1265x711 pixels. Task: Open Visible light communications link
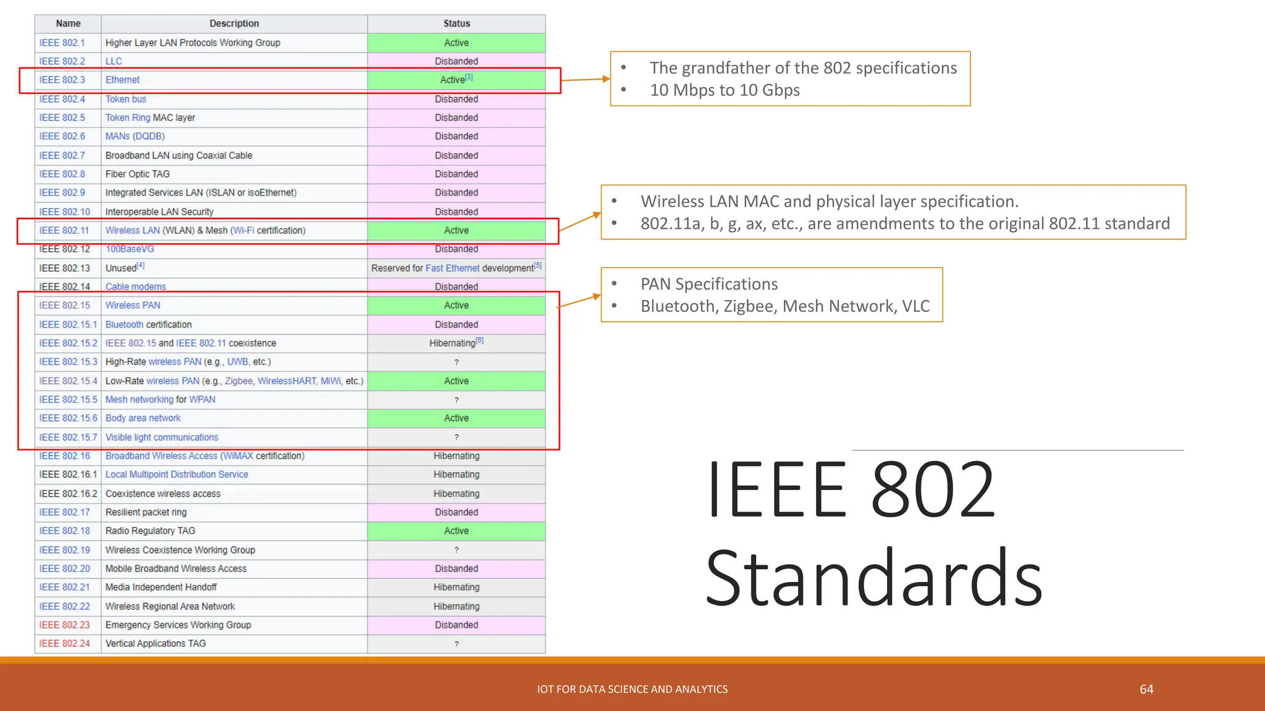(x=162, y=437)
